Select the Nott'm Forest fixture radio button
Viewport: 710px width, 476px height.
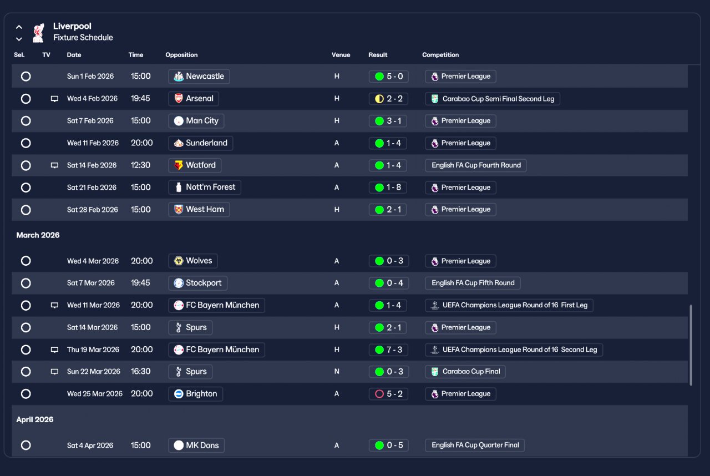26,188
